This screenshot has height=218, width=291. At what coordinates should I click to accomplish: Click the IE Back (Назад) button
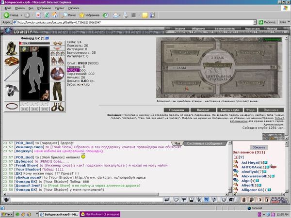click(11, 15)
